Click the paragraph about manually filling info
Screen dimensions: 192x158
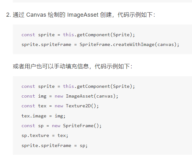73,66
